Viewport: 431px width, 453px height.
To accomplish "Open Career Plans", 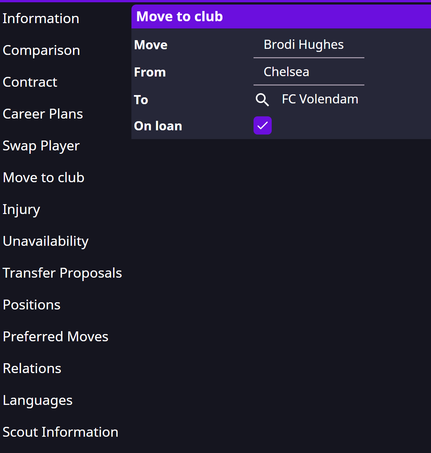I will coord(43,114).
